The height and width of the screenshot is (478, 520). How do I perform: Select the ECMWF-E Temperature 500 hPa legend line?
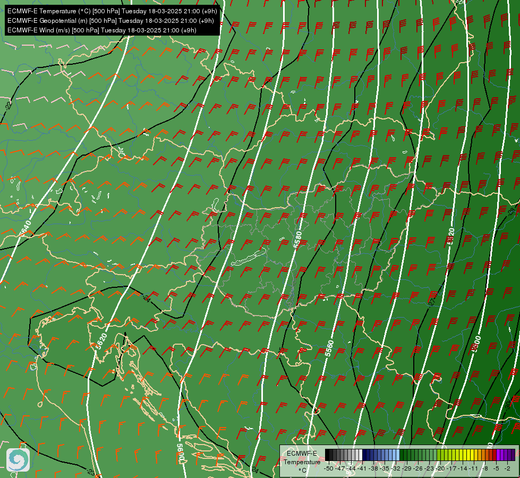point(112,11)
